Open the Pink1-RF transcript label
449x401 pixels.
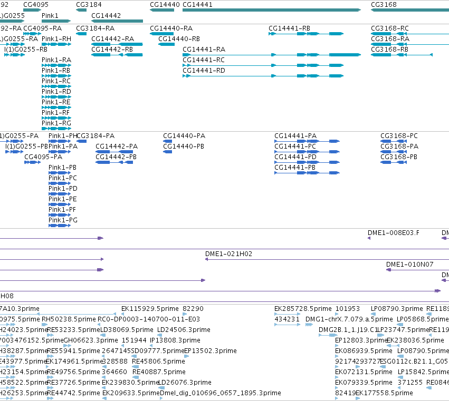click(x=55, y=113)
